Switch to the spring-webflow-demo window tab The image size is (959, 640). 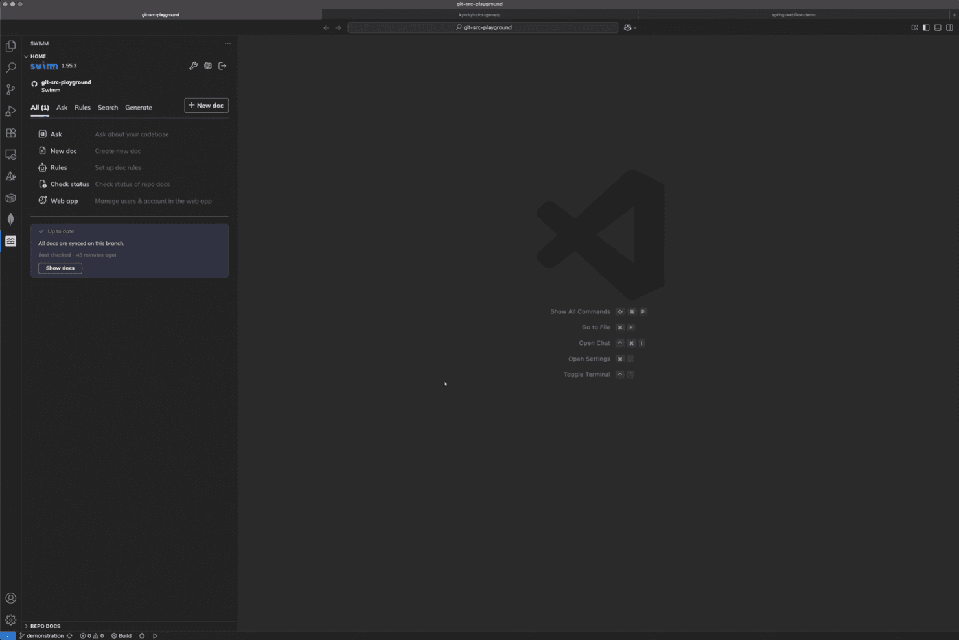click(794, 14)
